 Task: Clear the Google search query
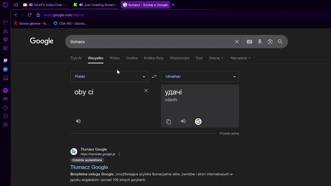[237, 42]
